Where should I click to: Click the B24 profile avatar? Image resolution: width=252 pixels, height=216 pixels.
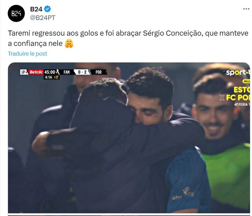pos(16,14)
